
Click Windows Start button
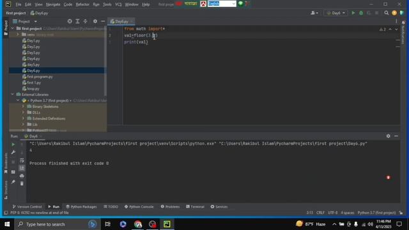pos(7,224)
